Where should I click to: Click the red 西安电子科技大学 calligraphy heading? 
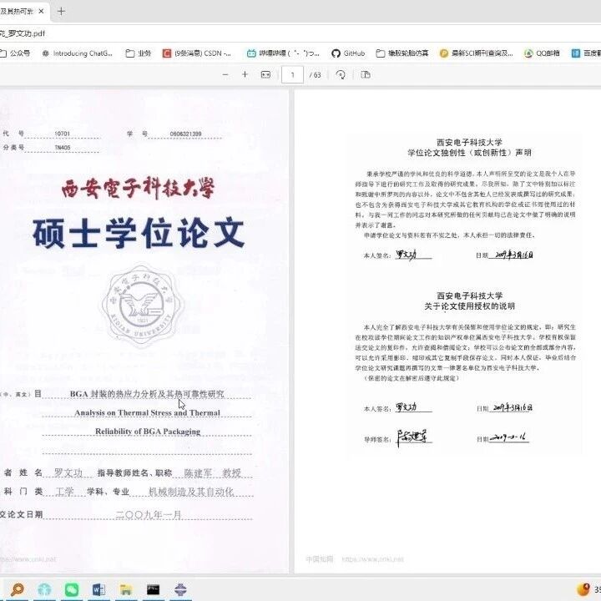click(138, 188)
